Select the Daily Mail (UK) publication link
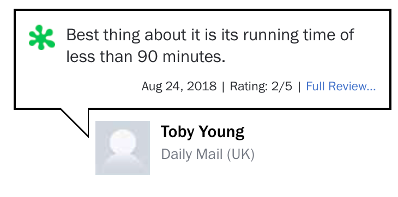 coord(208,154)
